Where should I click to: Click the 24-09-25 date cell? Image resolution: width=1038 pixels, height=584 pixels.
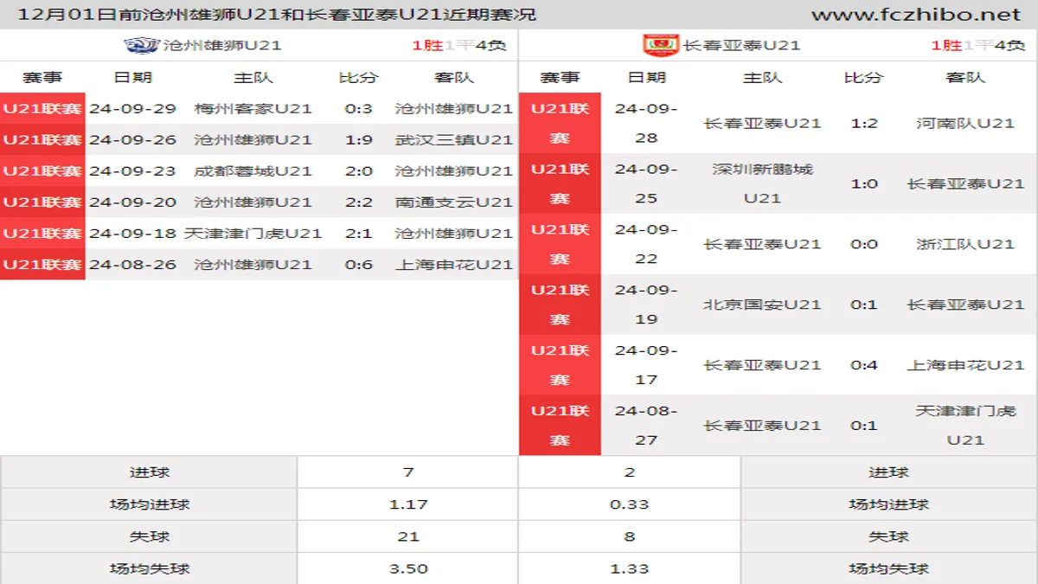pyautogui.click(x=646, y=183)
